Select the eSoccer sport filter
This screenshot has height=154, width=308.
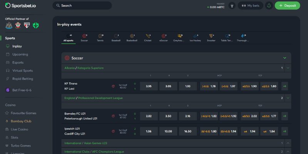pyautogui.click(x=164, y=38)
